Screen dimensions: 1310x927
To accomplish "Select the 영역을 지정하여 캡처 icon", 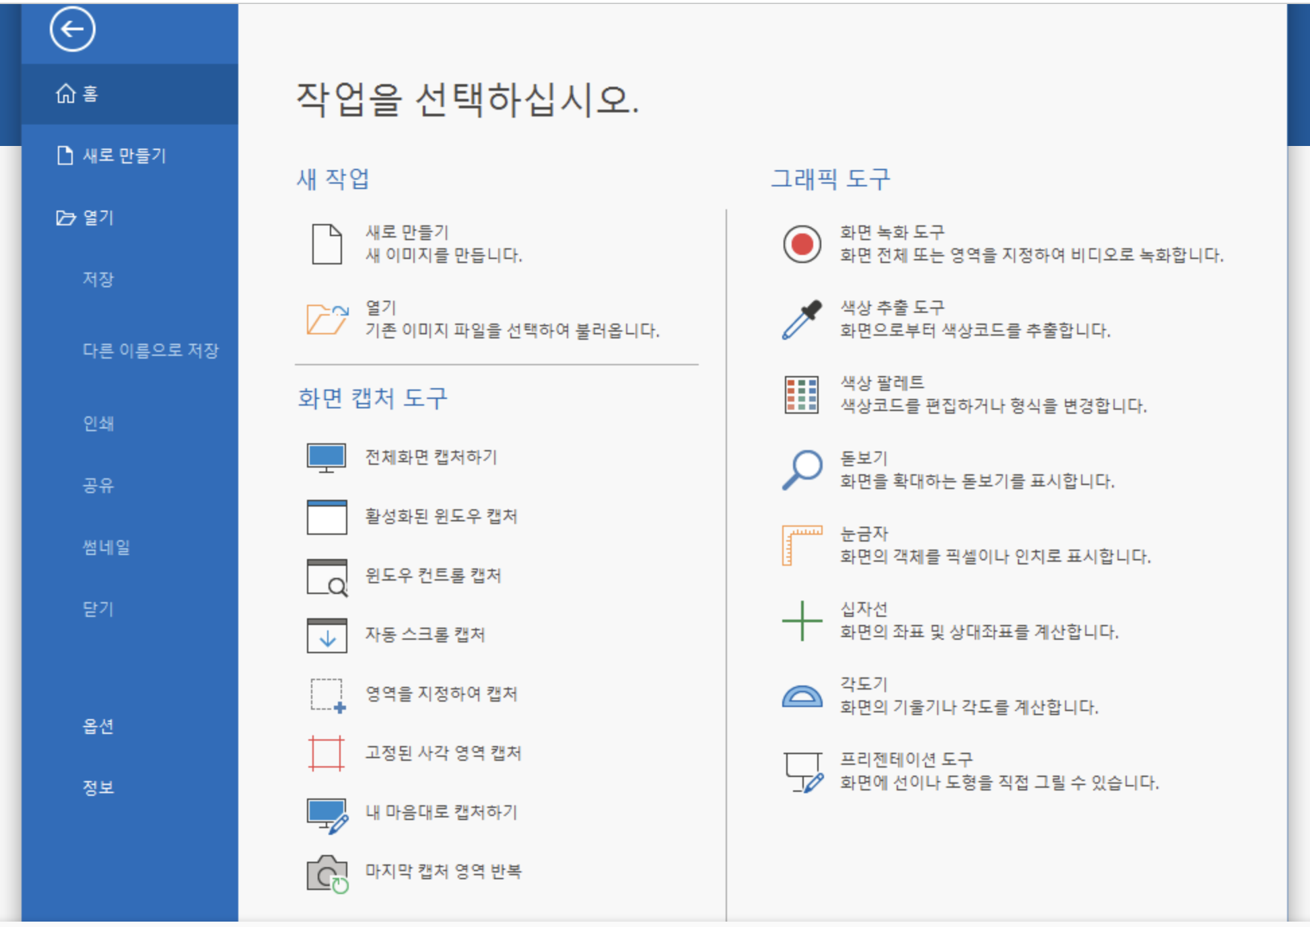I will coord(327,695).
